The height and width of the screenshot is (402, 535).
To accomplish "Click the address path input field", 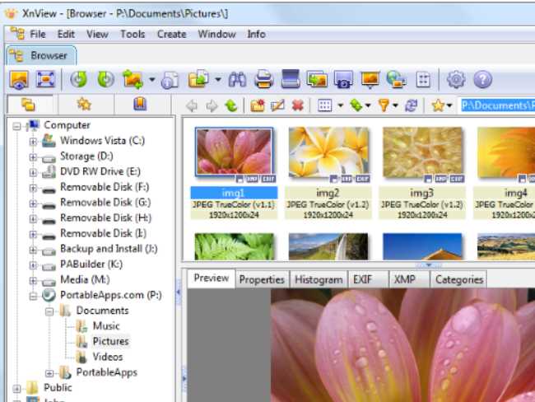I will coord(497,105).
